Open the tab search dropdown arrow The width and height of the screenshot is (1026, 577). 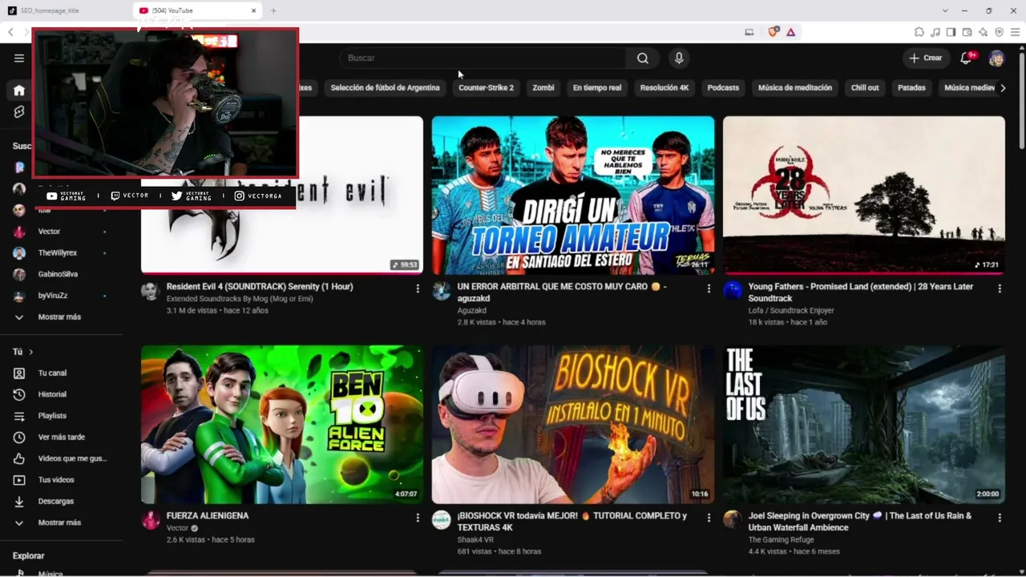945,10
